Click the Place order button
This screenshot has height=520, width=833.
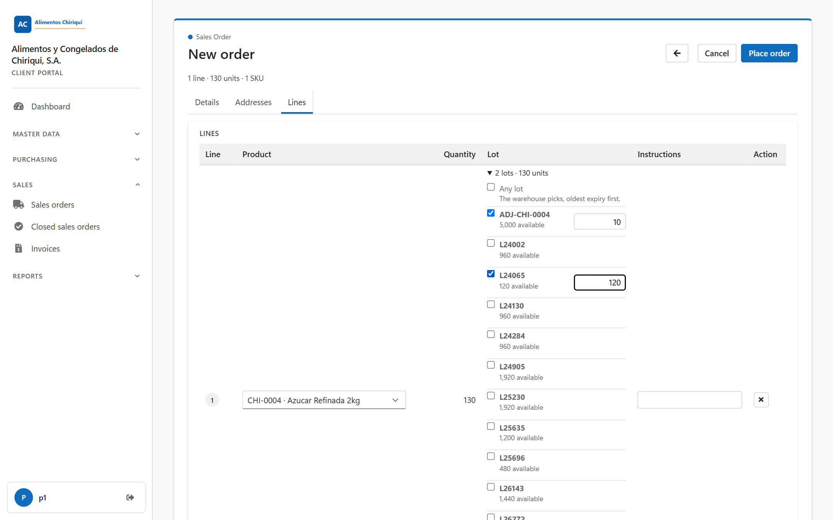(769, 53)
